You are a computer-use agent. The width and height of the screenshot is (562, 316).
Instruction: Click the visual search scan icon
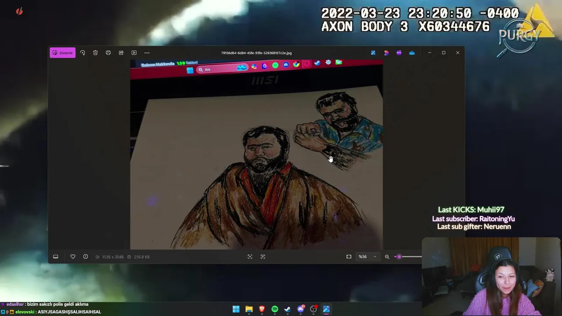250,257
